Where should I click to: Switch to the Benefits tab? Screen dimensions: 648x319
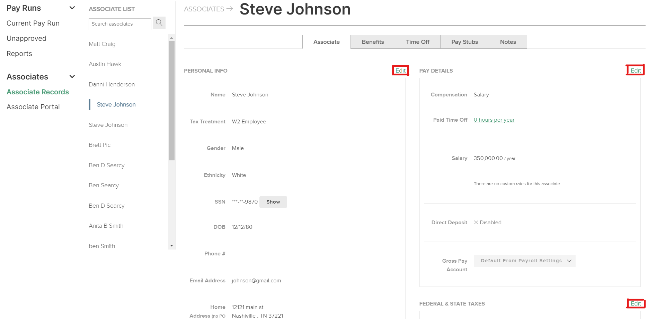[373, 41]
